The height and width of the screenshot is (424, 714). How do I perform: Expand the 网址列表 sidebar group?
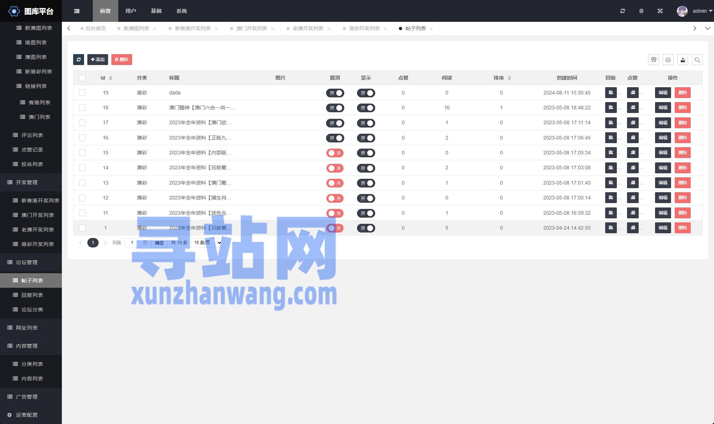click(x=31, y=328)
